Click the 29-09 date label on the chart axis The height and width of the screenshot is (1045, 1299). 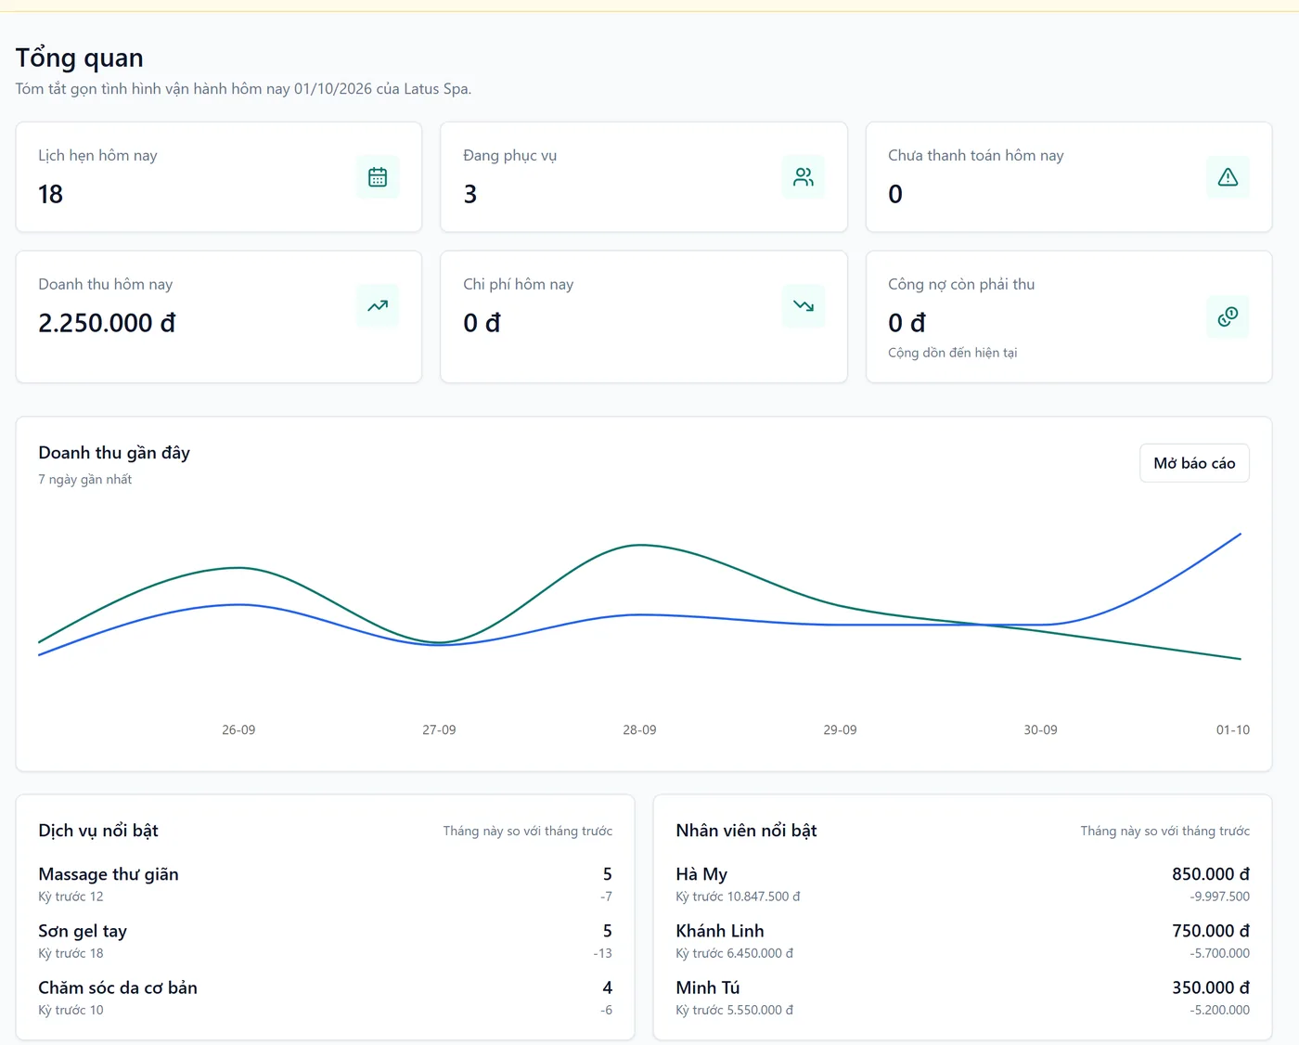tap(840, 730)
